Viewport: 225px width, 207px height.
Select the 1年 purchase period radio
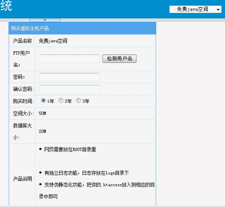click(43, 100)
